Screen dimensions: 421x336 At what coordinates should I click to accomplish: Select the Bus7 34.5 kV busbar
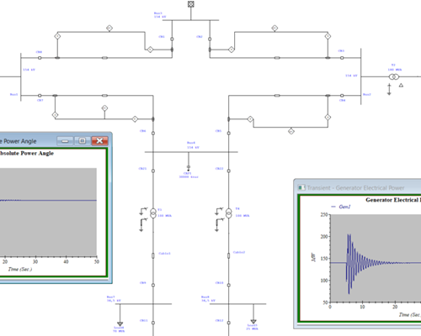(x=143, y=304)
